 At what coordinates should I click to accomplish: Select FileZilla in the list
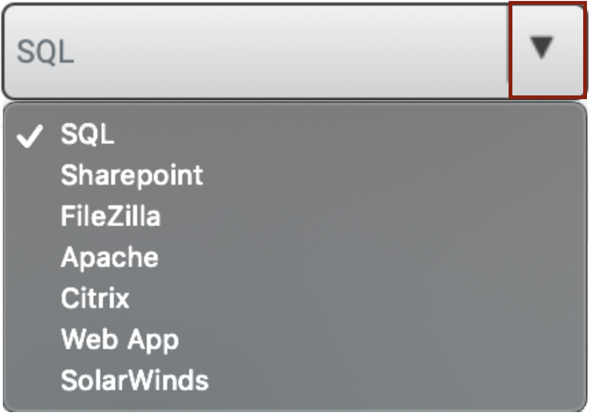click(x=110, y=216)
